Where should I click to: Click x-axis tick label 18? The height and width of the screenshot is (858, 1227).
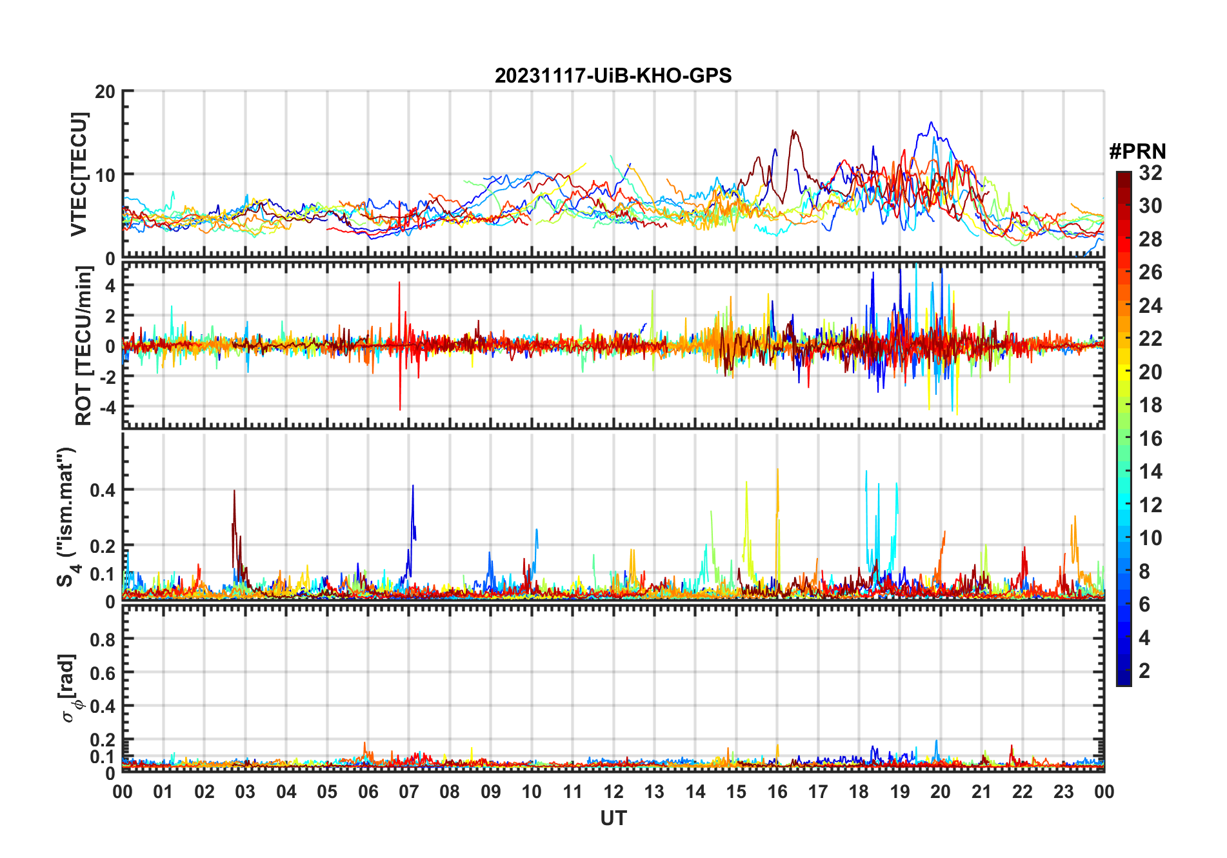[859, 792]
